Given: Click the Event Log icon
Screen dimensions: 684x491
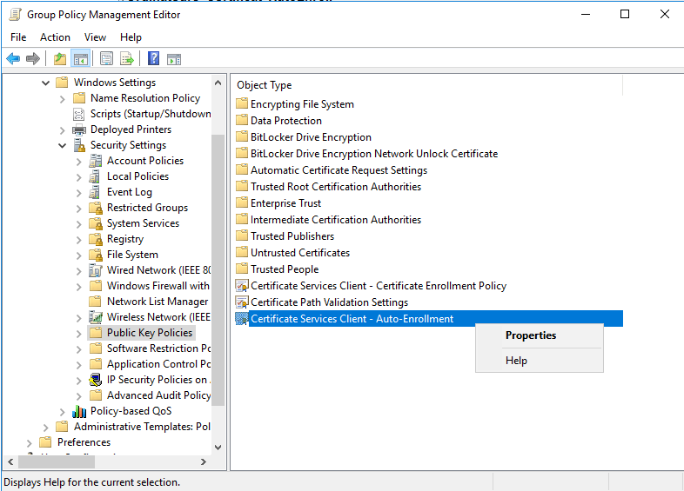Looking at the screenshot, I should (x=94, y=192).
